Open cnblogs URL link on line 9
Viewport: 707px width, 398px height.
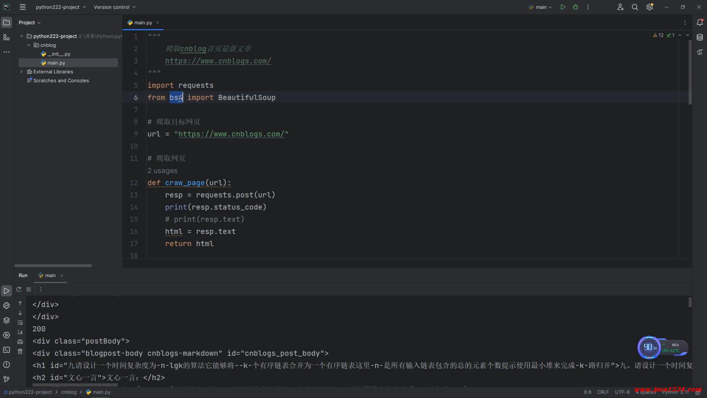click(x=231, y=134)
